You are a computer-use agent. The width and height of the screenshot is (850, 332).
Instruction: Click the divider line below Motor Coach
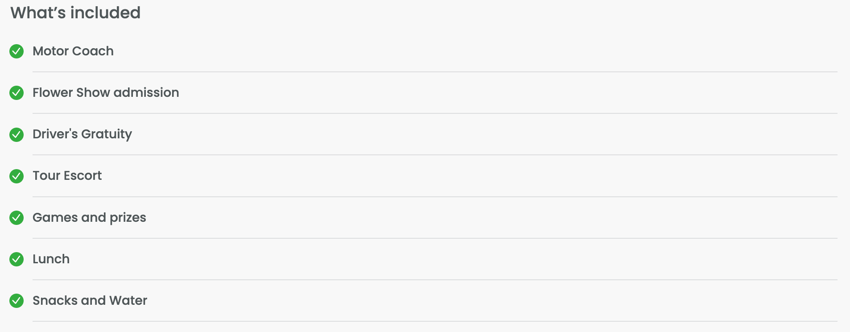(435, 72)
